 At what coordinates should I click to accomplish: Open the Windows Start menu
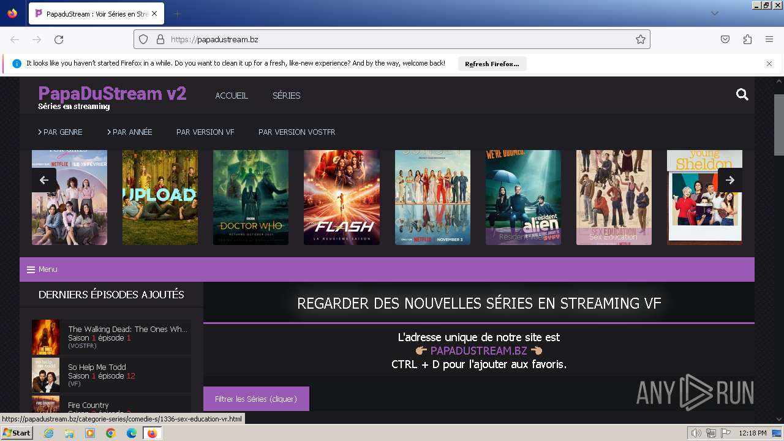[x=17, y=433]
